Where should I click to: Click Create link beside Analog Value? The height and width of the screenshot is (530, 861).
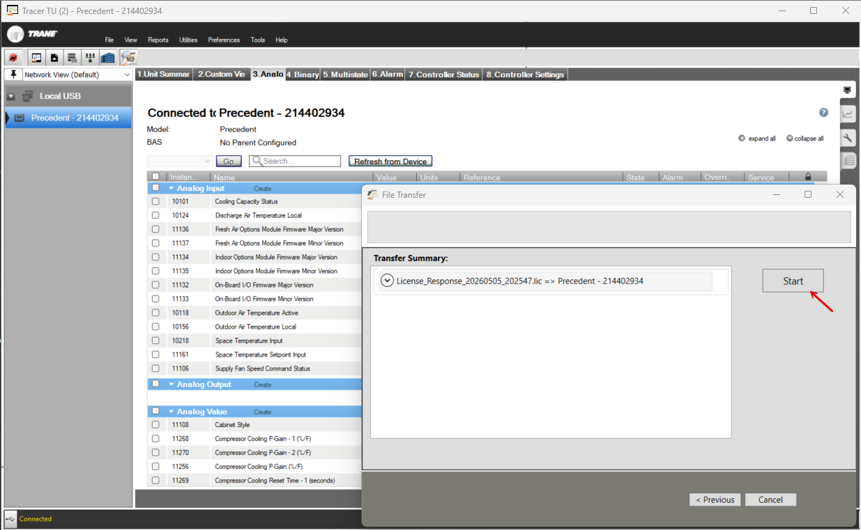(x=263, y=412)
